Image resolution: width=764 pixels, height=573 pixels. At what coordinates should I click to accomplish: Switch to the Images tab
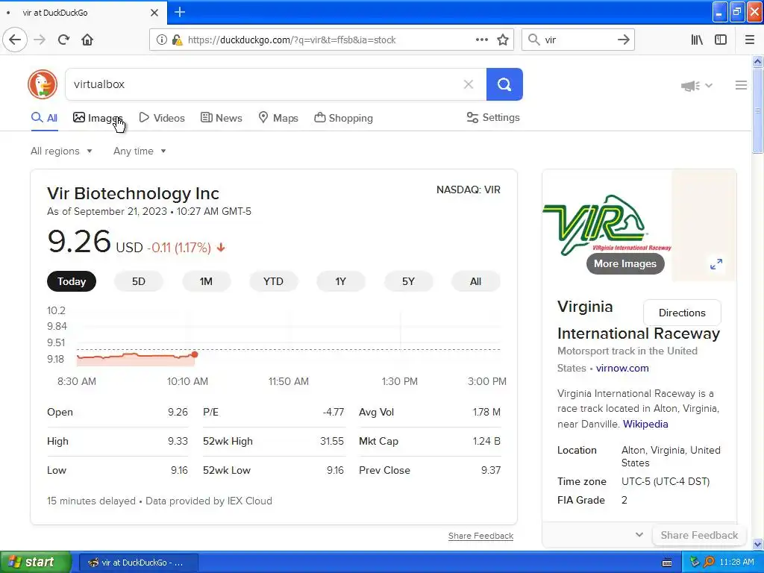coord(98,118)
